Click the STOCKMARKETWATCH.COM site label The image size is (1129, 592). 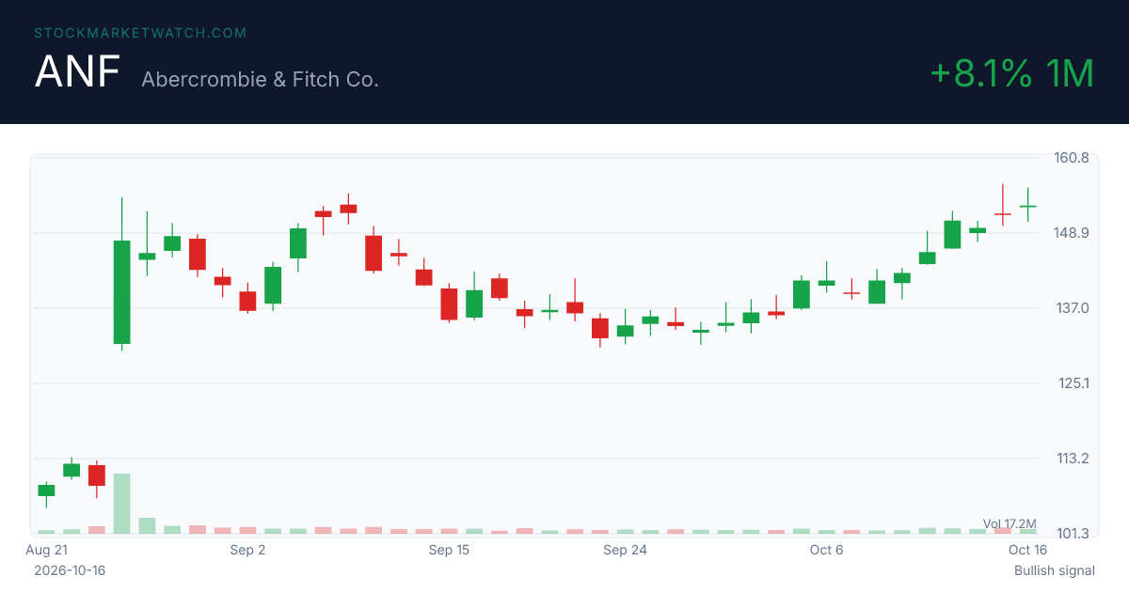140,33
